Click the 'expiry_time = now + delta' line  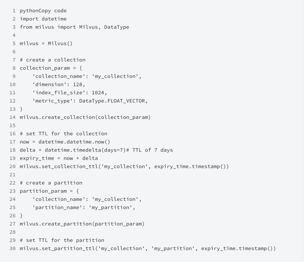(x=59, y=158)
